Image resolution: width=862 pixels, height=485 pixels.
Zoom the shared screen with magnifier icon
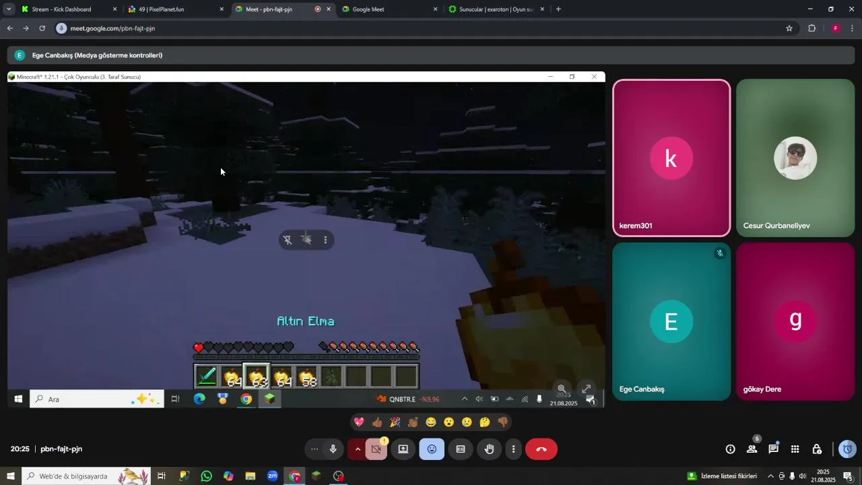562,389
